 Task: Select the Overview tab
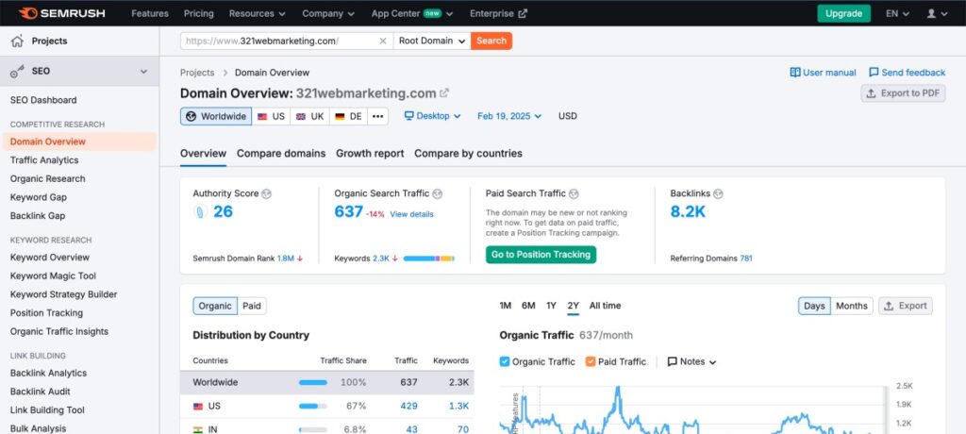[204, 154]
